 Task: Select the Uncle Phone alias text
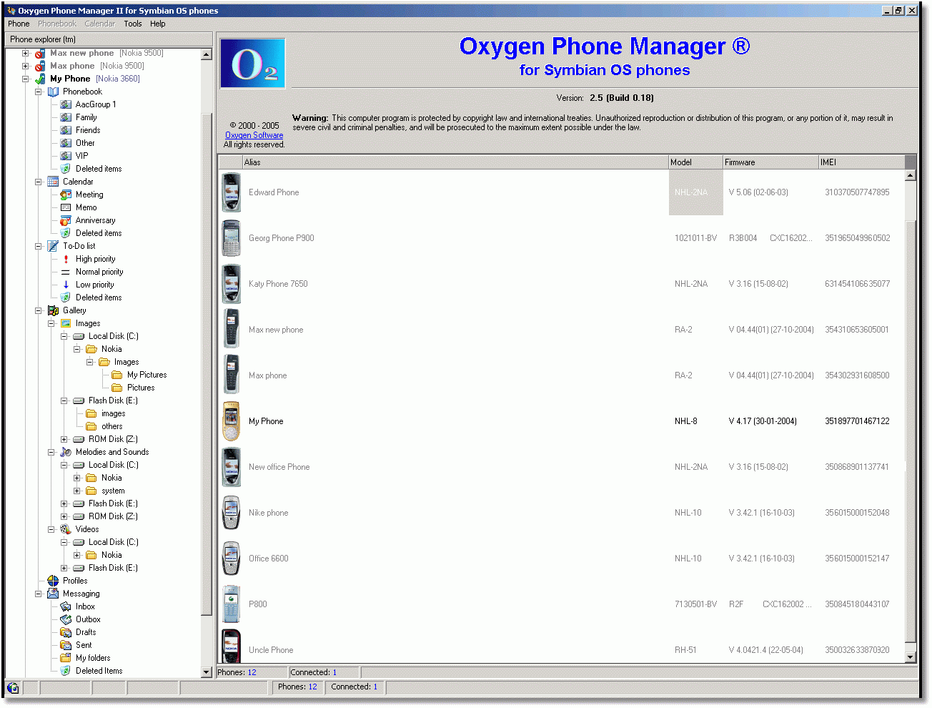coord(271,650)
